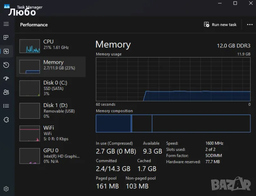Click Run new task button
The height and width of the screenshot is (196, 256).
point(220,24)
